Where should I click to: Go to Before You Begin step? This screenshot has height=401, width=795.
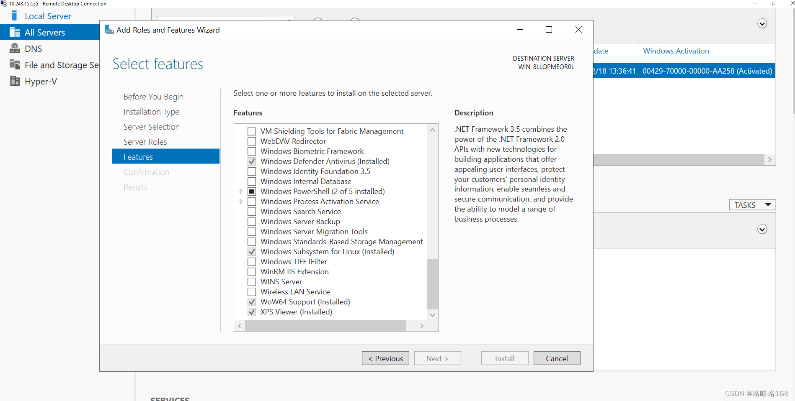pyautogui.click(x=153, y=97)
